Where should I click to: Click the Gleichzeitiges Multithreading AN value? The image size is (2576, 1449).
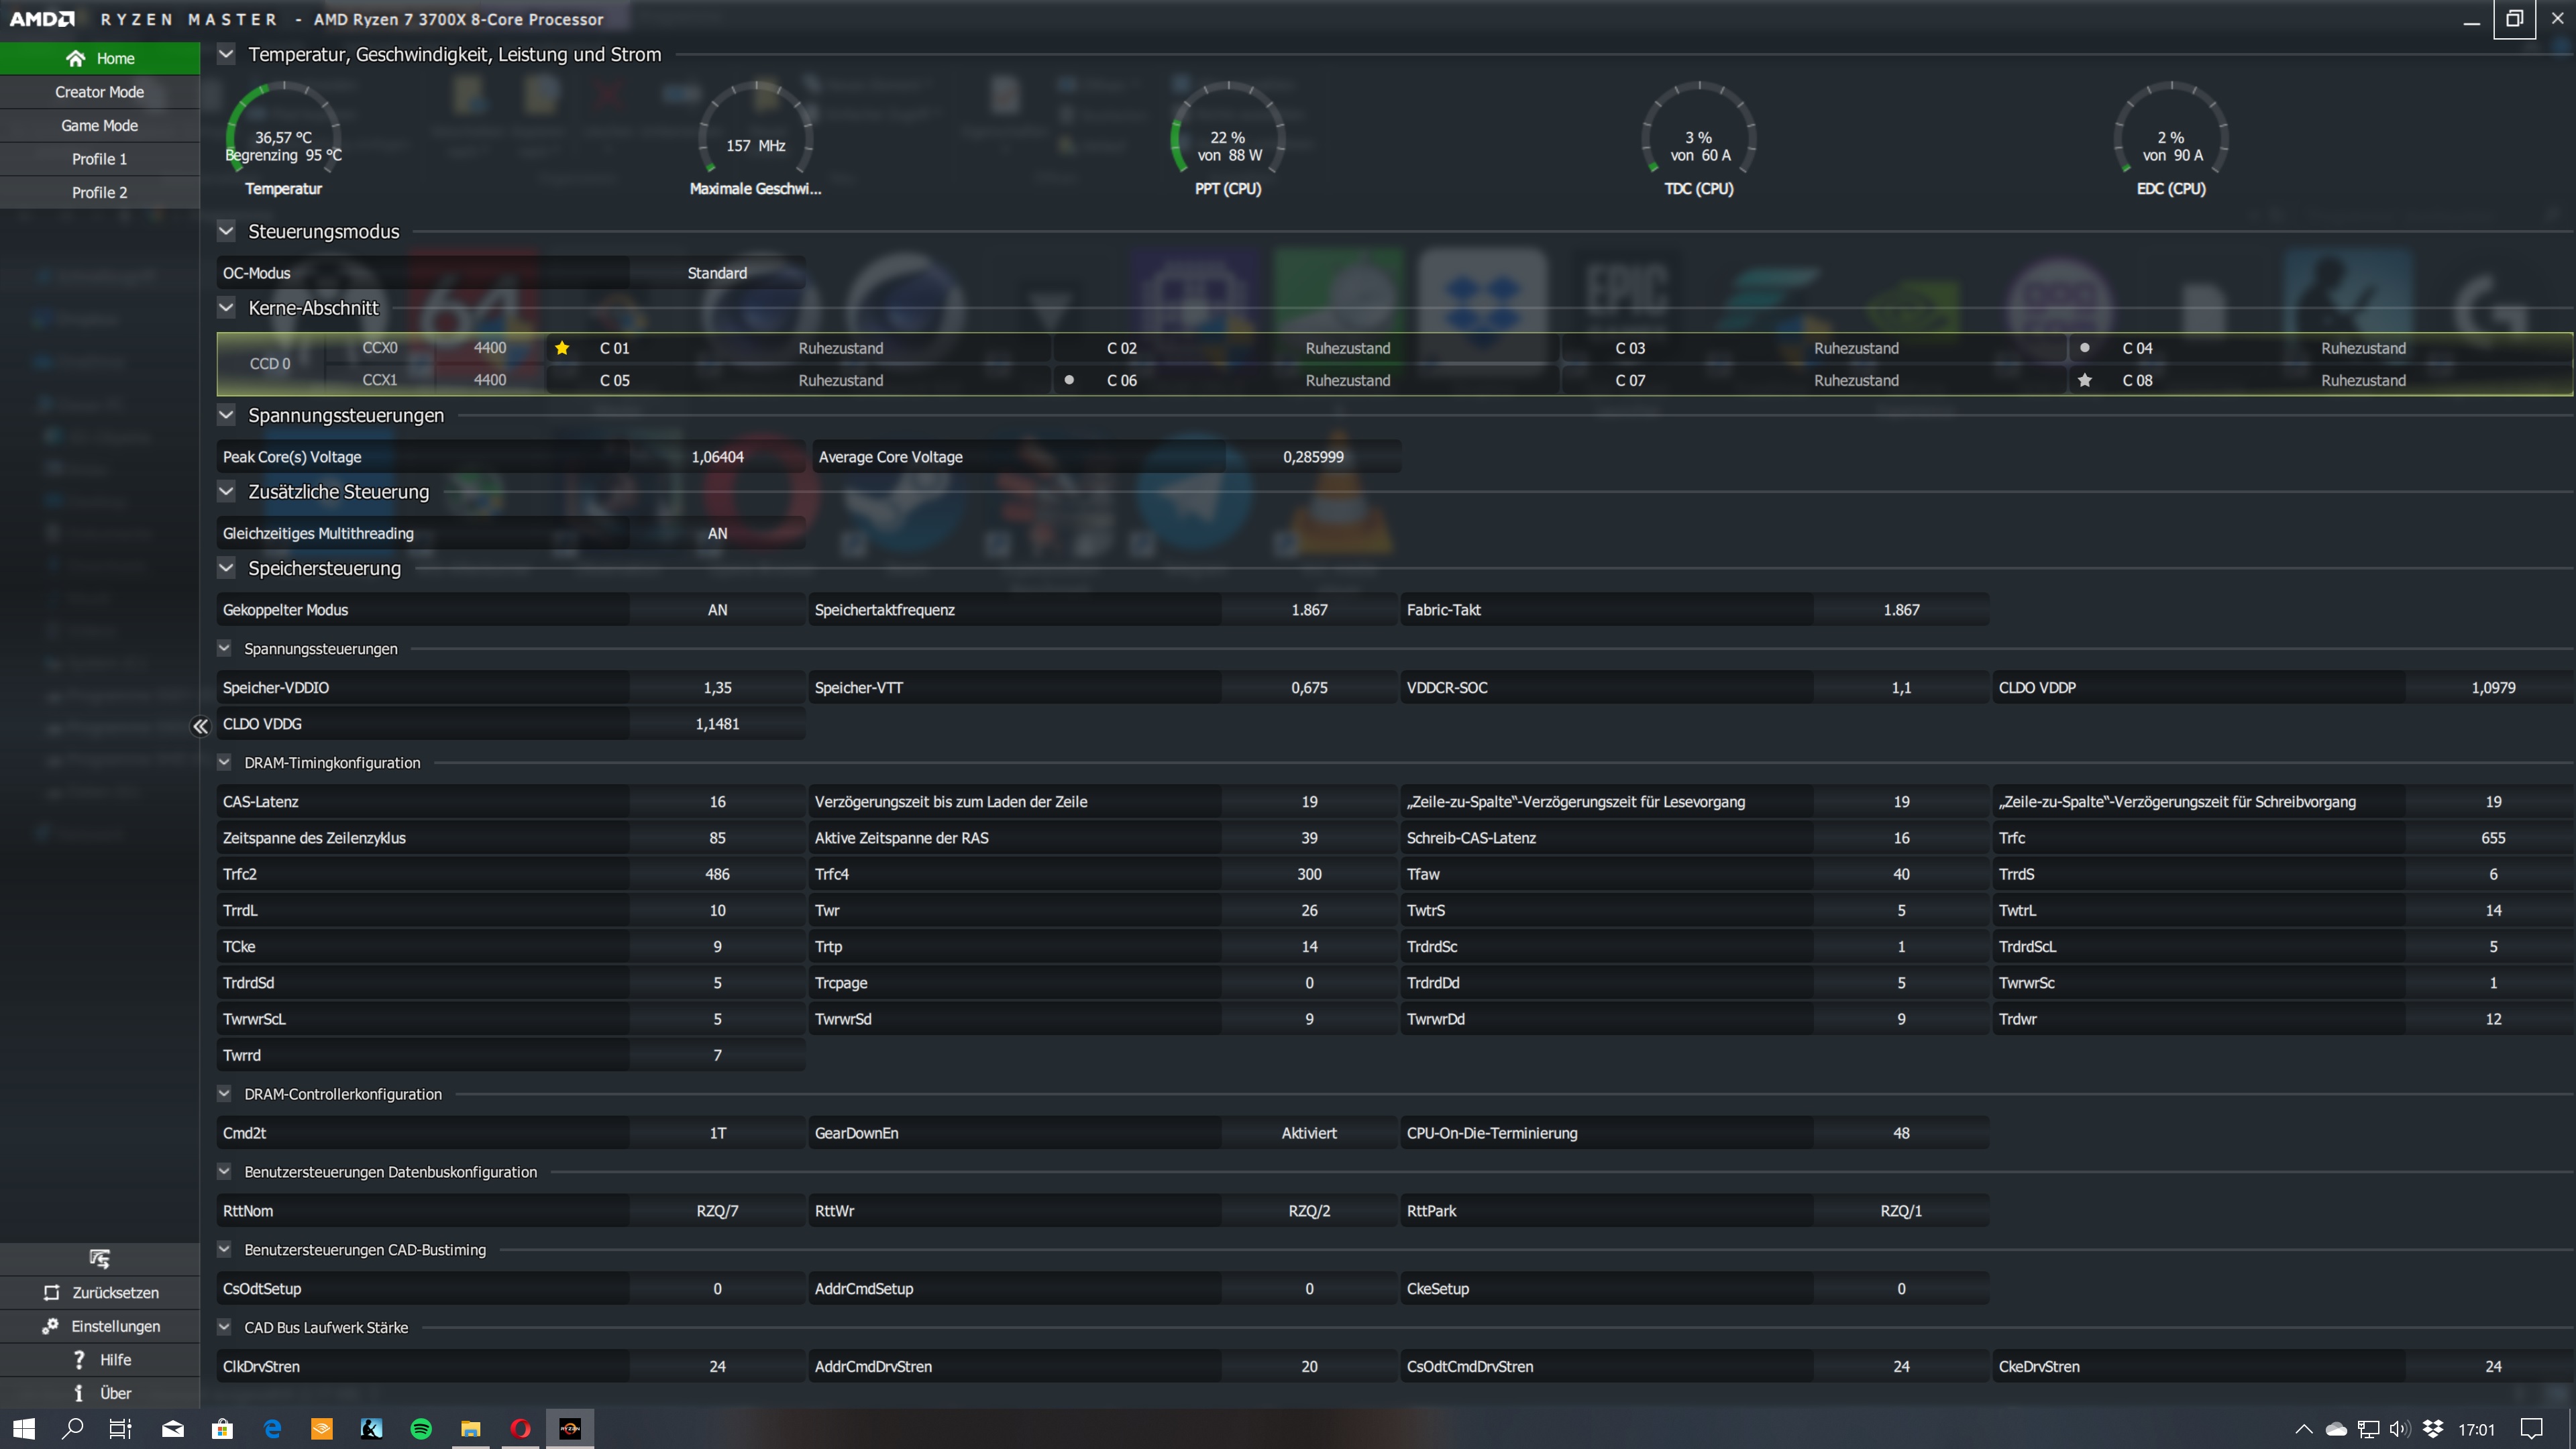[x=717, y=533]
